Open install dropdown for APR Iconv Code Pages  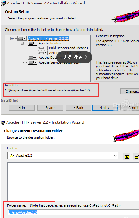point(43,53)
